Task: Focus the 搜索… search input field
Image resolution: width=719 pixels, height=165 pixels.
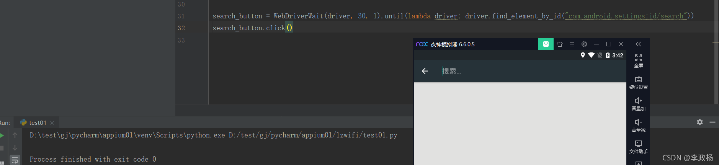Action: point(528,71)
